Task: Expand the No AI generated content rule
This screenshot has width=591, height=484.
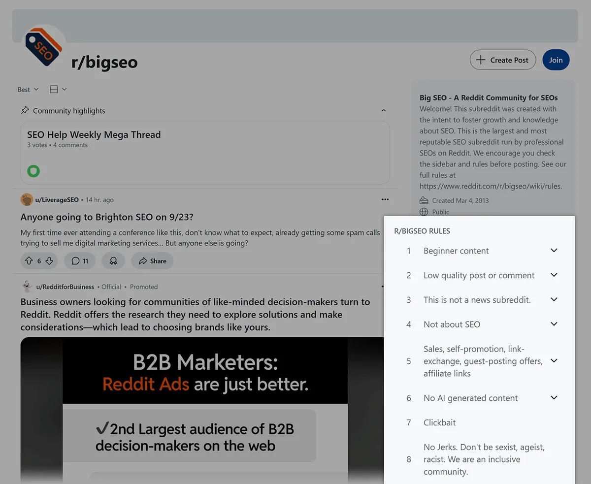Action: coord(554,398)
